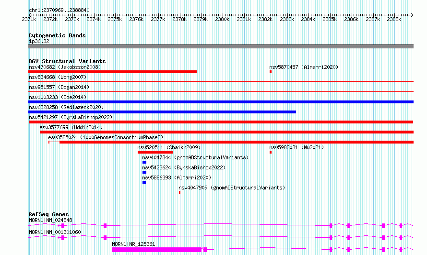This screenshot has width=427, height=255.
Task: Select the nsv6328258 (Sedlazeck2020) blue bar
Action: [162, 112]
